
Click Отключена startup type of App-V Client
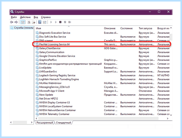pyautogui.click(x=145, y=91)
